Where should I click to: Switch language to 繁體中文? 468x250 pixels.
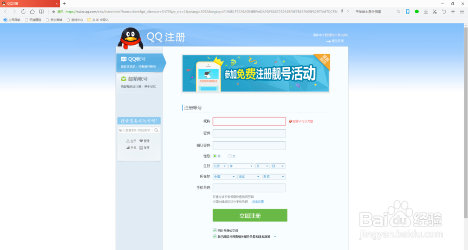tap(332, 35)
